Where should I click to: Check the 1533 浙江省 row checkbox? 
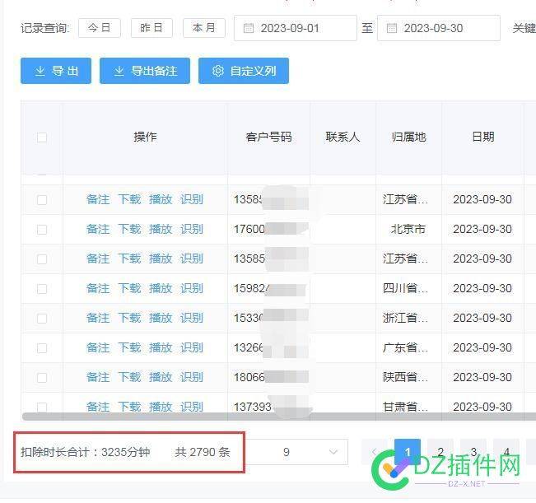[42, 319]
